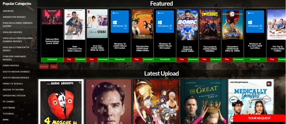Screen dimensions: 286x124
Task: Download Sonic the Hedgehog (2020)
Action: coord(193,59)
